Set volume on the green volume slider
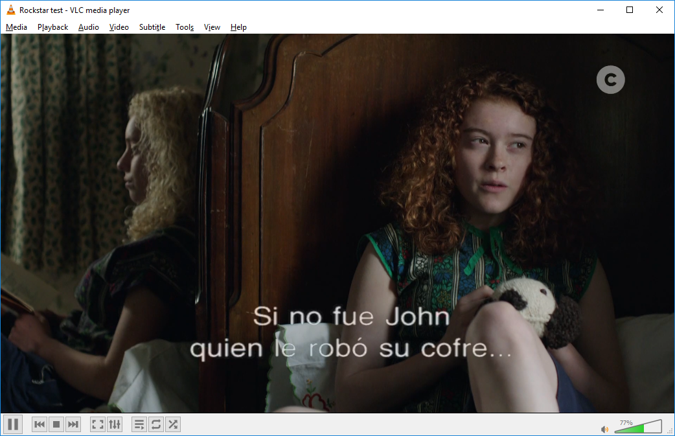The width and height of the screenshot is (675, 436). [638, 426]
